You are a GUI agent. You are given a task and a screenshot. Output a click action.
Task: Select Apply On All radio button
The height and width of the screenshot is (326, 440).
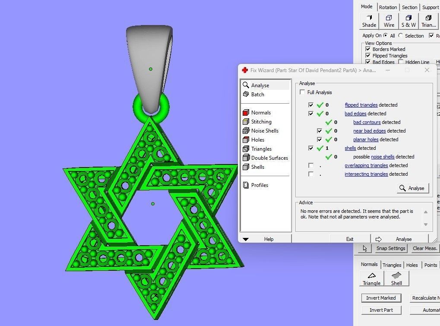[386, 35]
